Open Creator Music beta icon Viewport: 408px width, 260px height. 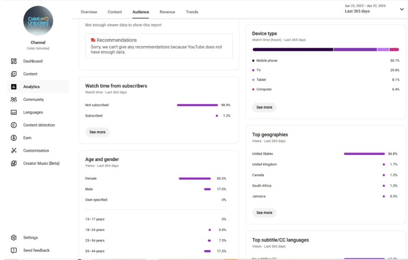[x=14, y=163]
